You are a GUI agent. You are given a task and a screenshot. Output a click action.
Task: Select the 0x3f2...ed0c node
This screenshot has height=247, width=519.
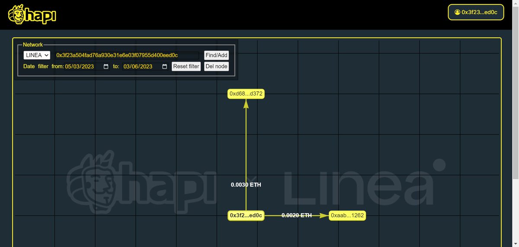(x=246, y=215)
